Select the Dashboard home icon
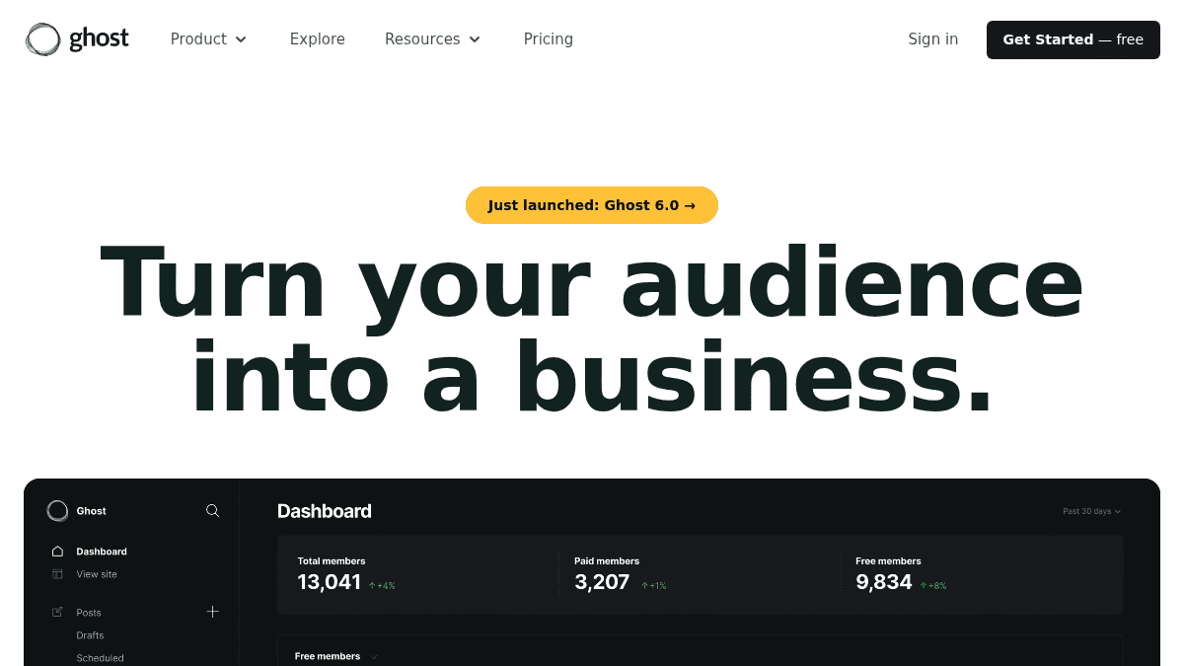Screen dimensions: 1184x666 [57, 552]
